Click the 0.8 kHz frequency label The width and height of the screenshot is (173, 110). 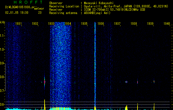2,77
